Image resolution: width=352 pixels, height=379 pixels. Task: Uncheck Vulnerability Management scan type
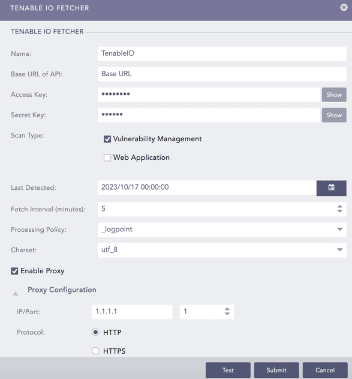[x=107, y=139]
